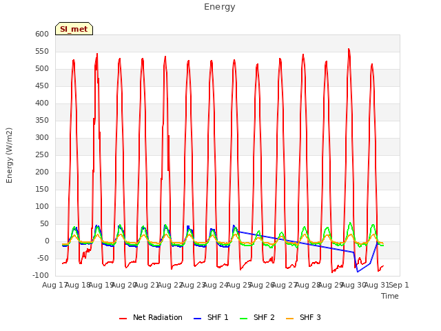Click the 100 y-axis tick label
The width and height of the screenshot is (441, 331).
click(42, 207)
